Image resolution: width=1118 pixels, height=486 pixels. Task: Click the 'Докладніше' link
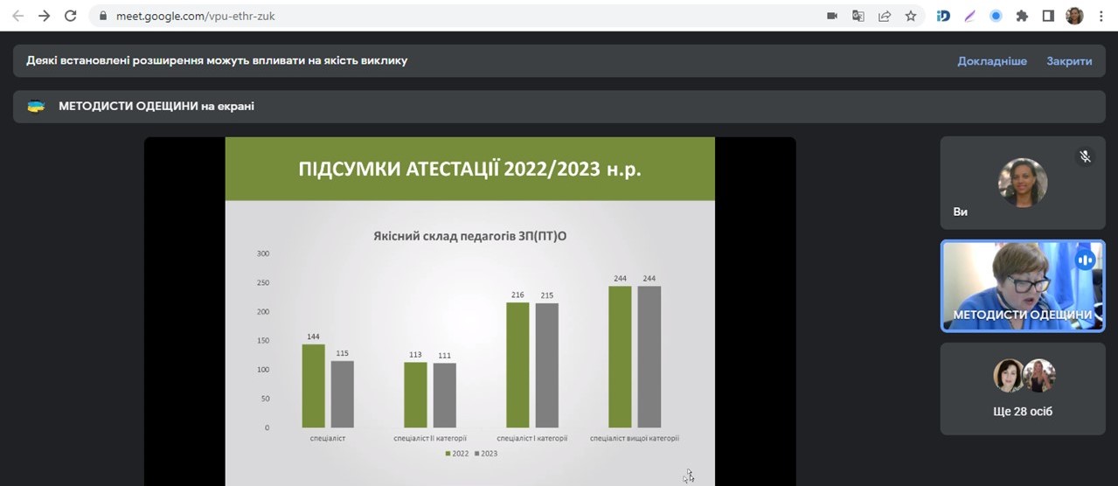point(991,61)
